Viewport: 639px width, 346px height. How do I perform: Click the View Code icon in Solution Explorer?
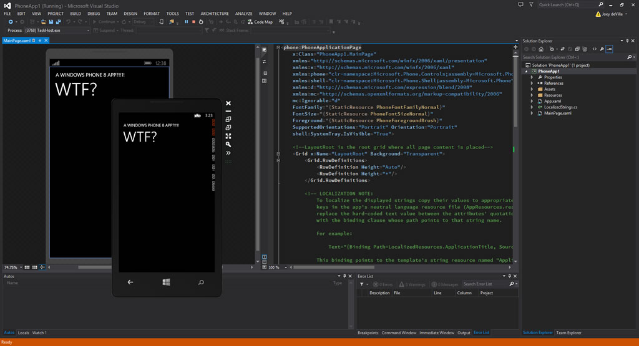(x=595, y=49)
